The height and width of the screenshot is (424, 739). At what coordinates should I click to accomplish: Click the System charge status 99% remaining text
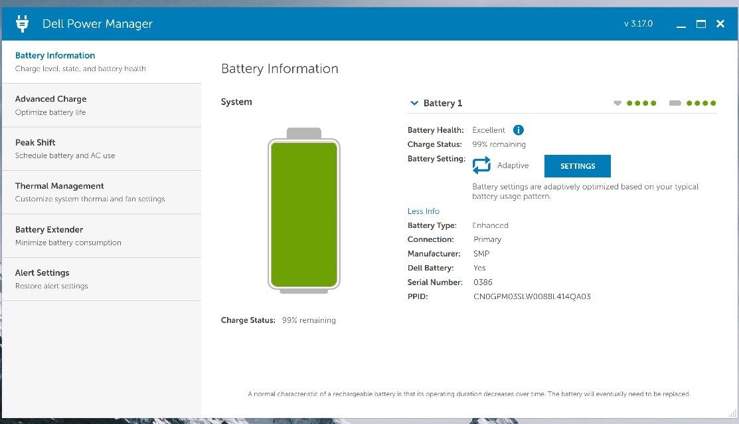click(309, 320)
